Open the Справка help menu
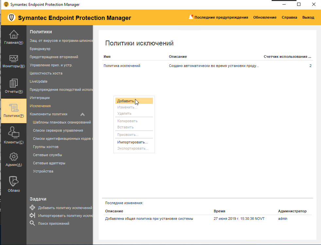The width and height of the screenshot is (321, 245). 289,17
